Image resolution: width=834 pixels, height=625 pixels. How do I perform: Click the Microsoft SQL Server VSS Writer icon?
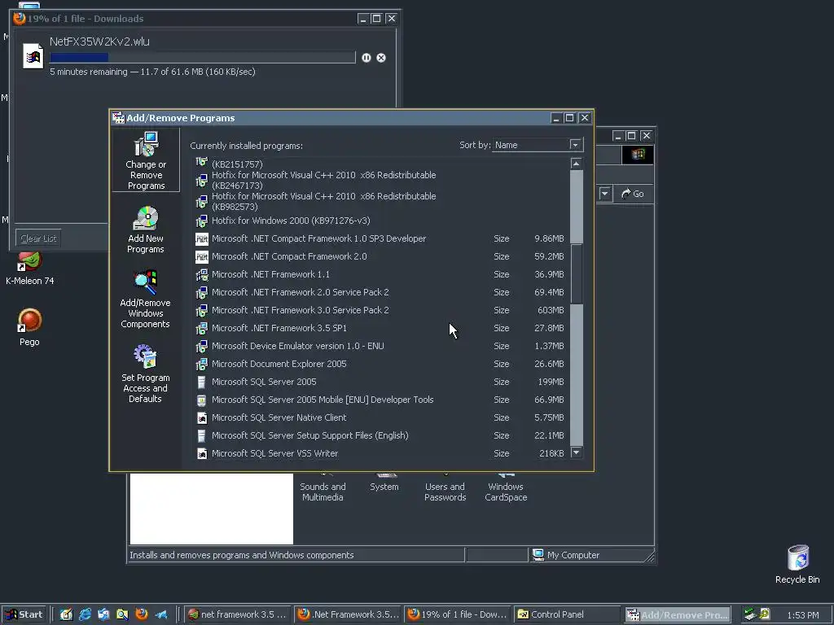(202, 453)
